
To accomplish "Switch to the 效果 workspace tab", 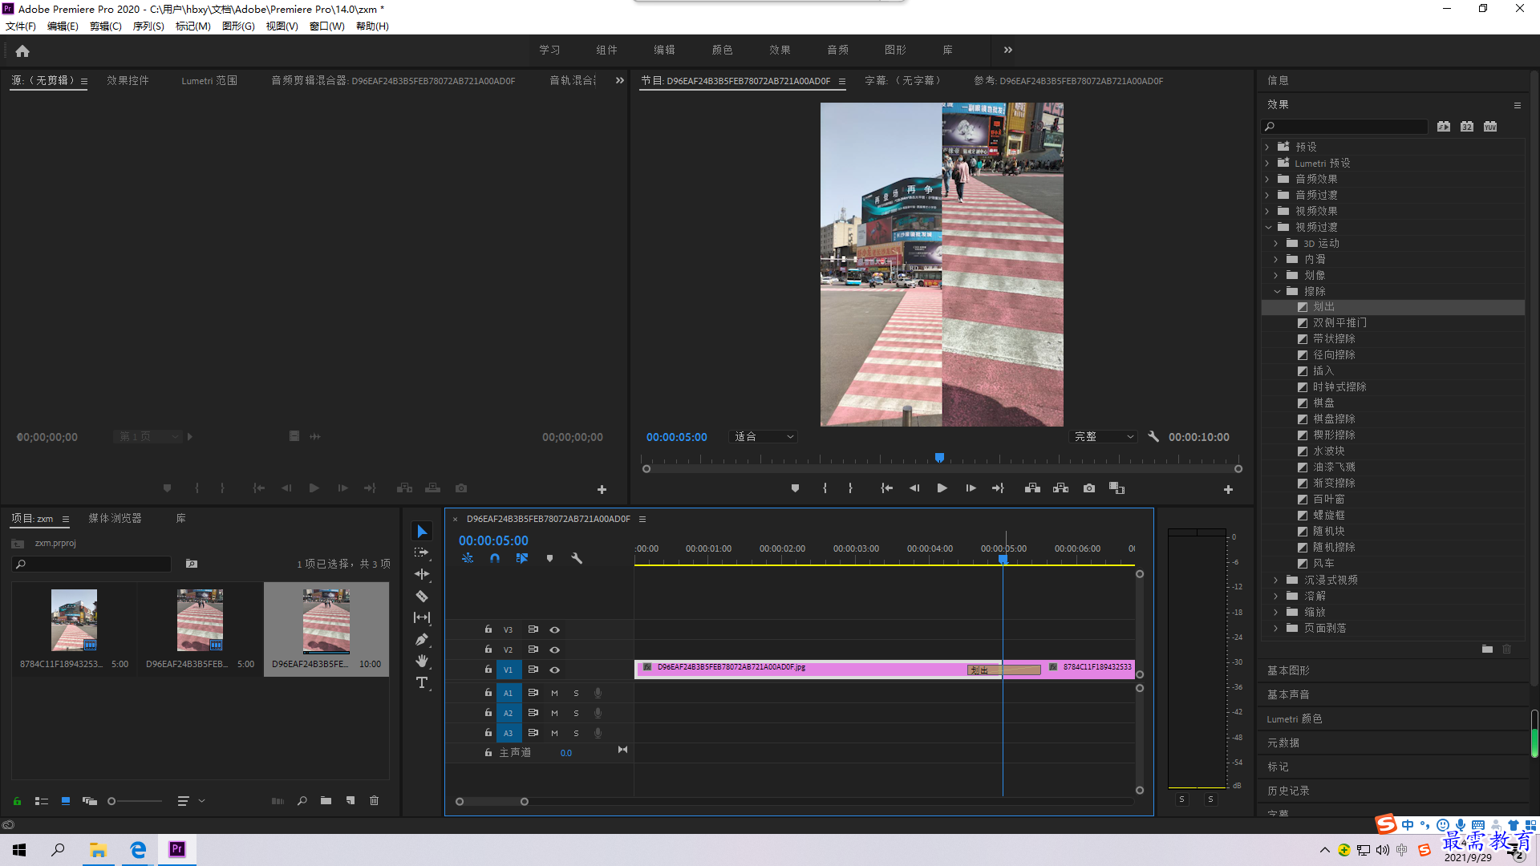I will point(780,50).
